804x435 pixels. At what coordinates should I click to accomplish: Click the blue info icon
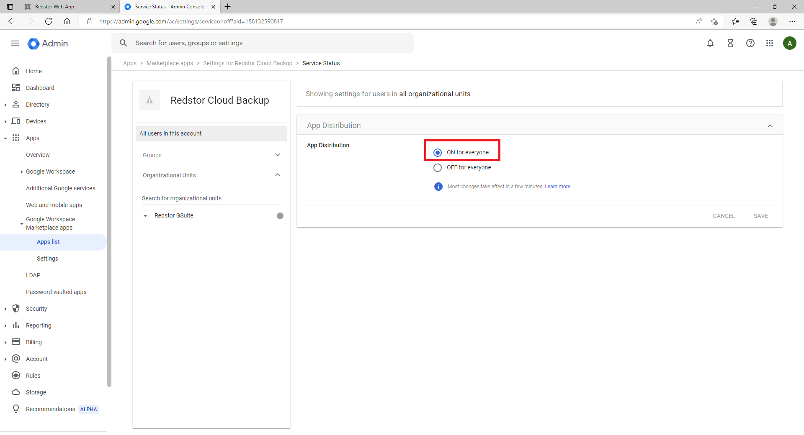438,187
